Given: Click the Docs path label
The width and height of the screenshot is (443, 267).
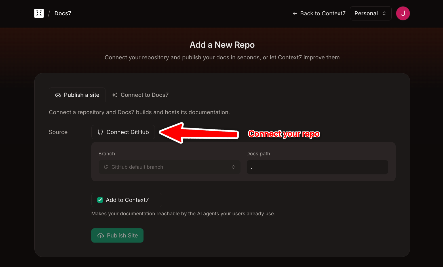Looking at the screenshot, I should point(258,154).
